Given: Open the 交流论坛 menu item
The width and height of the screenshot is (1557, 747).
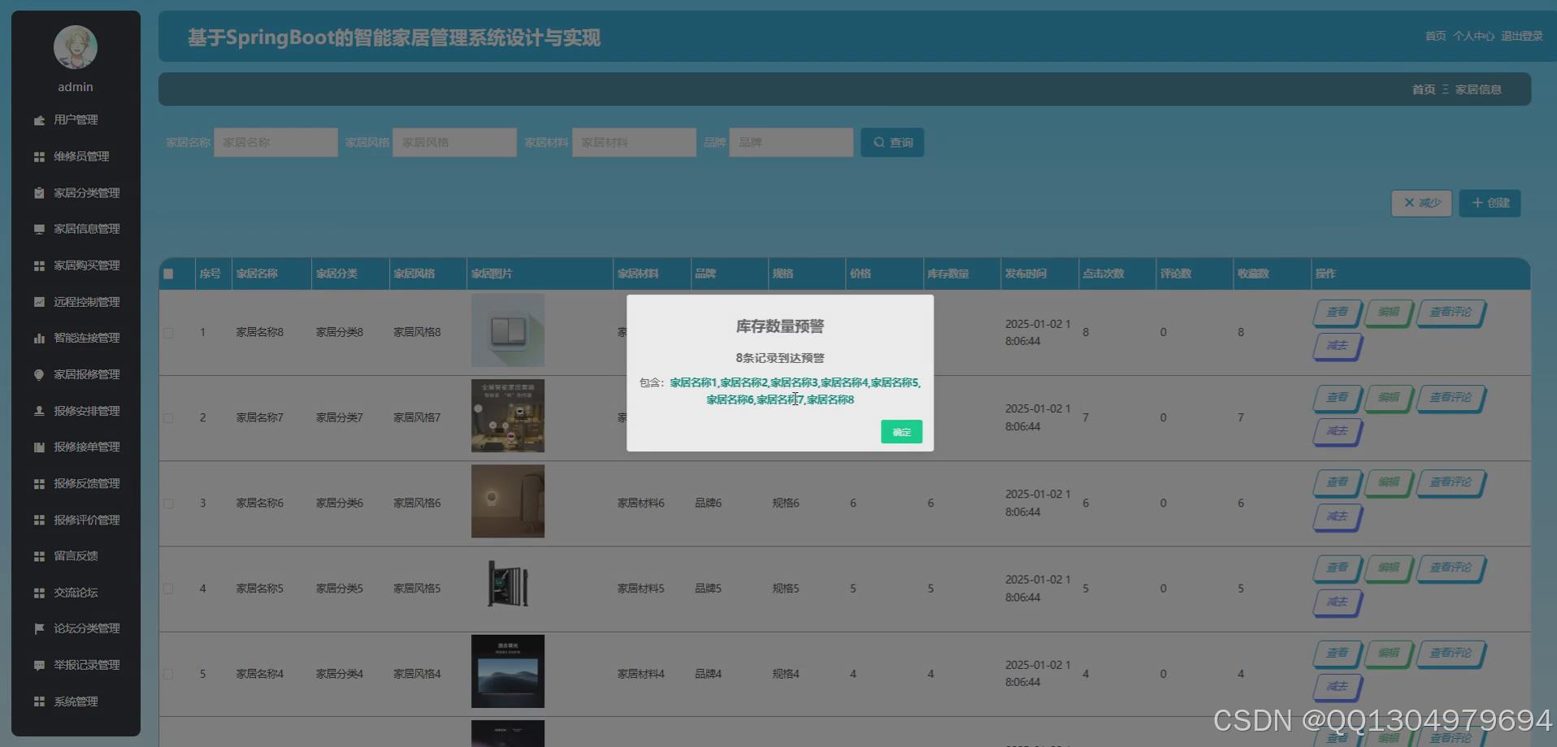Looking at the screenshot, I should point(76,593).
